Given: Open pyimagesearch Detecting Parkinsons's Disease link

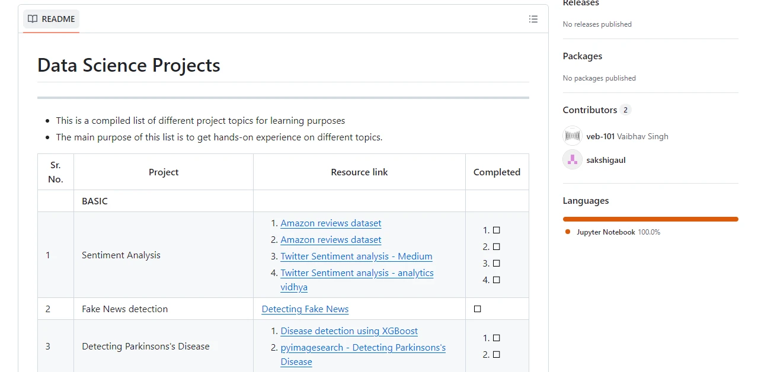Looking at the screenshot, I should [x=363, y=354].
